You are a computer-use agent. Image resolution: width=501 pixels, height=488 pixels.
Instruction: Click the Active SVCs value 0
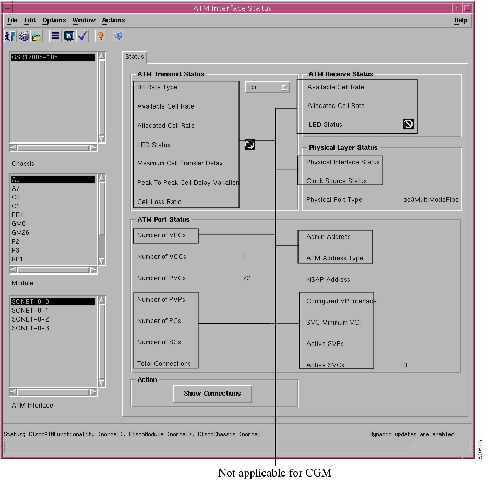tap(405, 365)
